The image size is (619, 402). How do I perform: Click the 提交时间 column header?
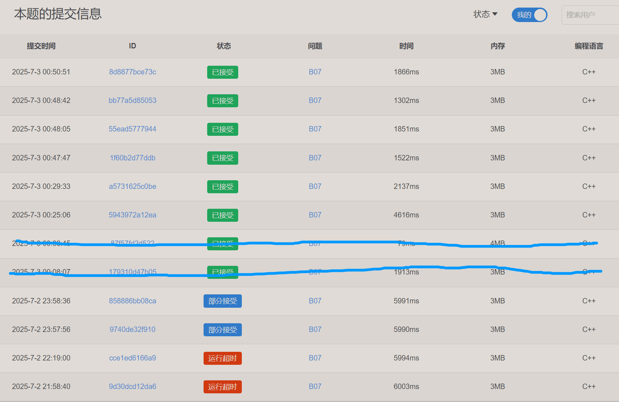[x=41, y=46]
